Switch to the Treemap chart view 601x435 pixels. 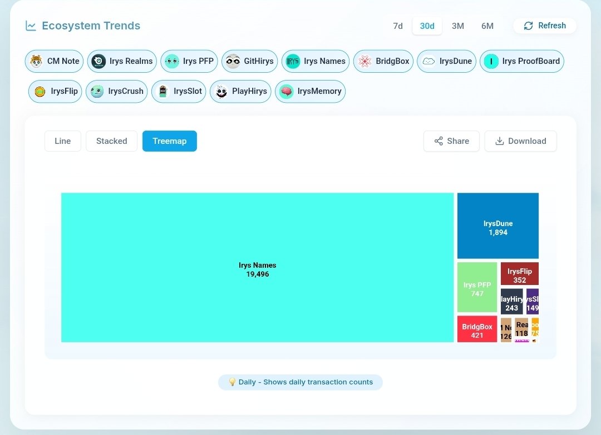click(170, 141)
